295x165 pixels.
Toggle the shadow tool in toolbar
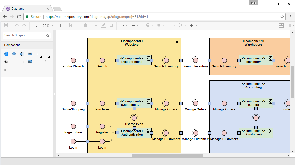pos(111,25)
